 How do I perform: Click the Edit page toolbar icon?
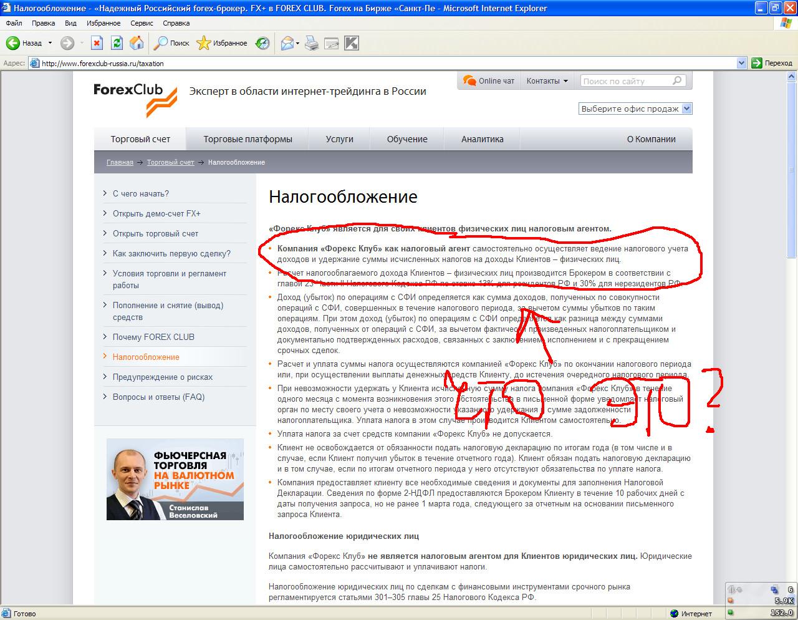pos(332,43)
